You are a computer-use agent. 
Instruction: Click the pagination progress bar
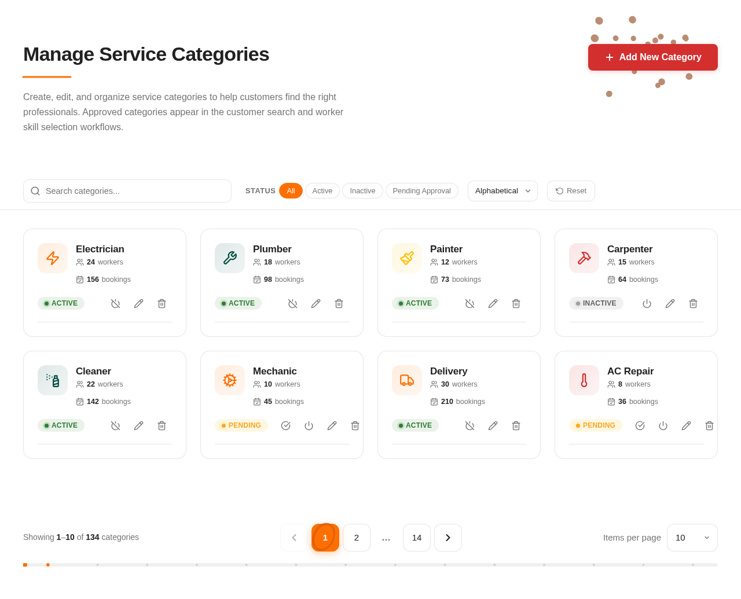pyautogui.click(x=370, y=565)
